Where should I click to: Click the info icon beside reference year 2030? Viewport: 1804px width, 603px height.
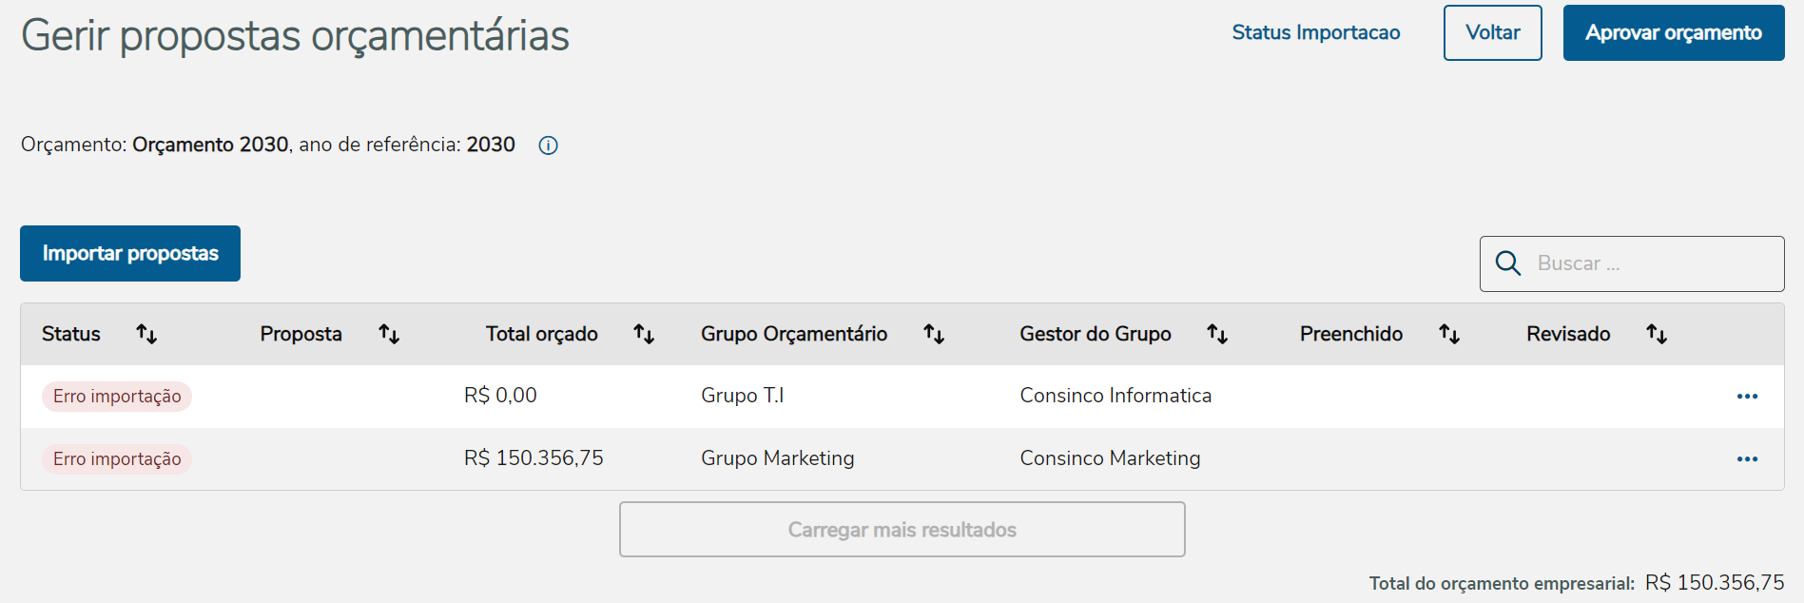point(548,146)
